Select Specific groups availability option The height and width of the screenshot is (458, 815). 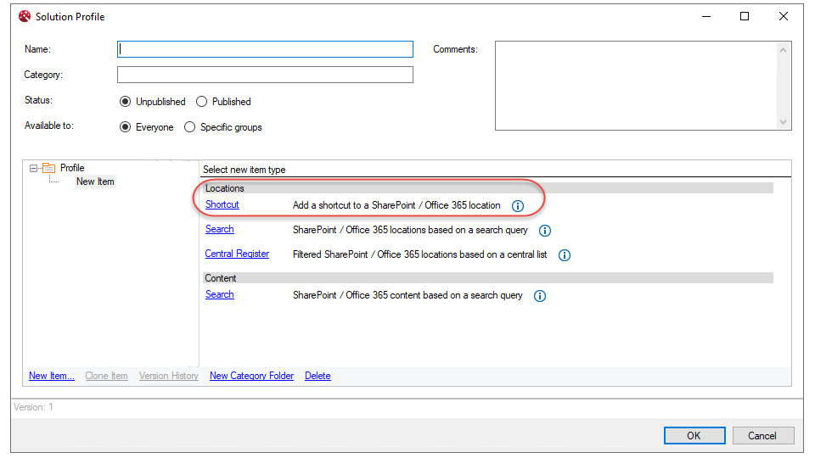click(x=190, y=127)
